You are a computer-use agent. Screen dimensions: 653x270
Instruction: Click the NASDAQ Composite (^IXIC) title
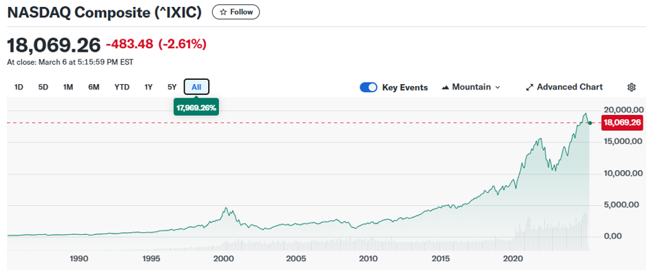coord(105,12)
